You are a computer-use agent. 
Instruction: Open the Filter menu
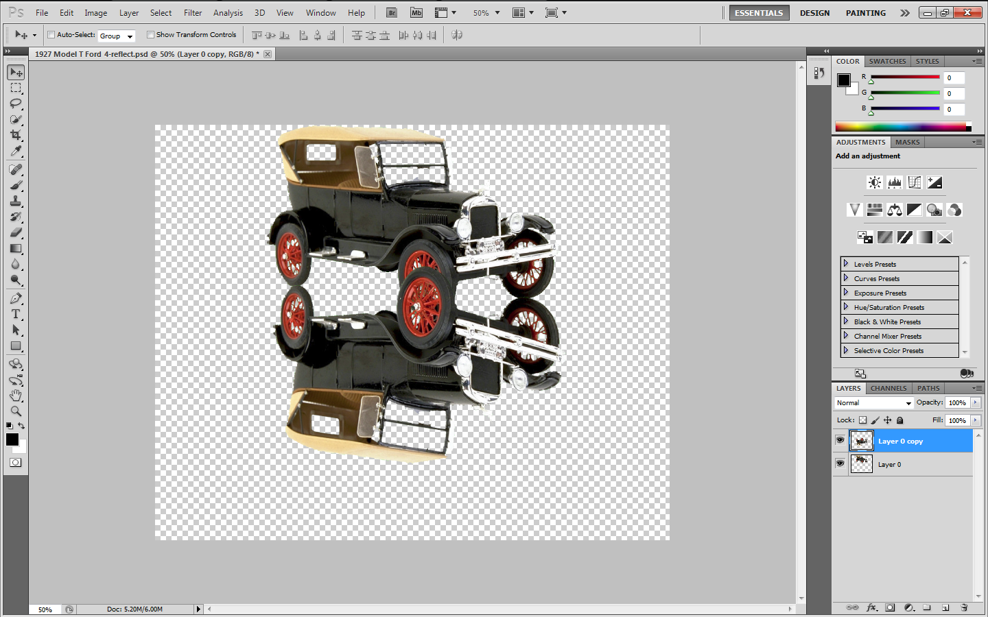click(192, 12)
